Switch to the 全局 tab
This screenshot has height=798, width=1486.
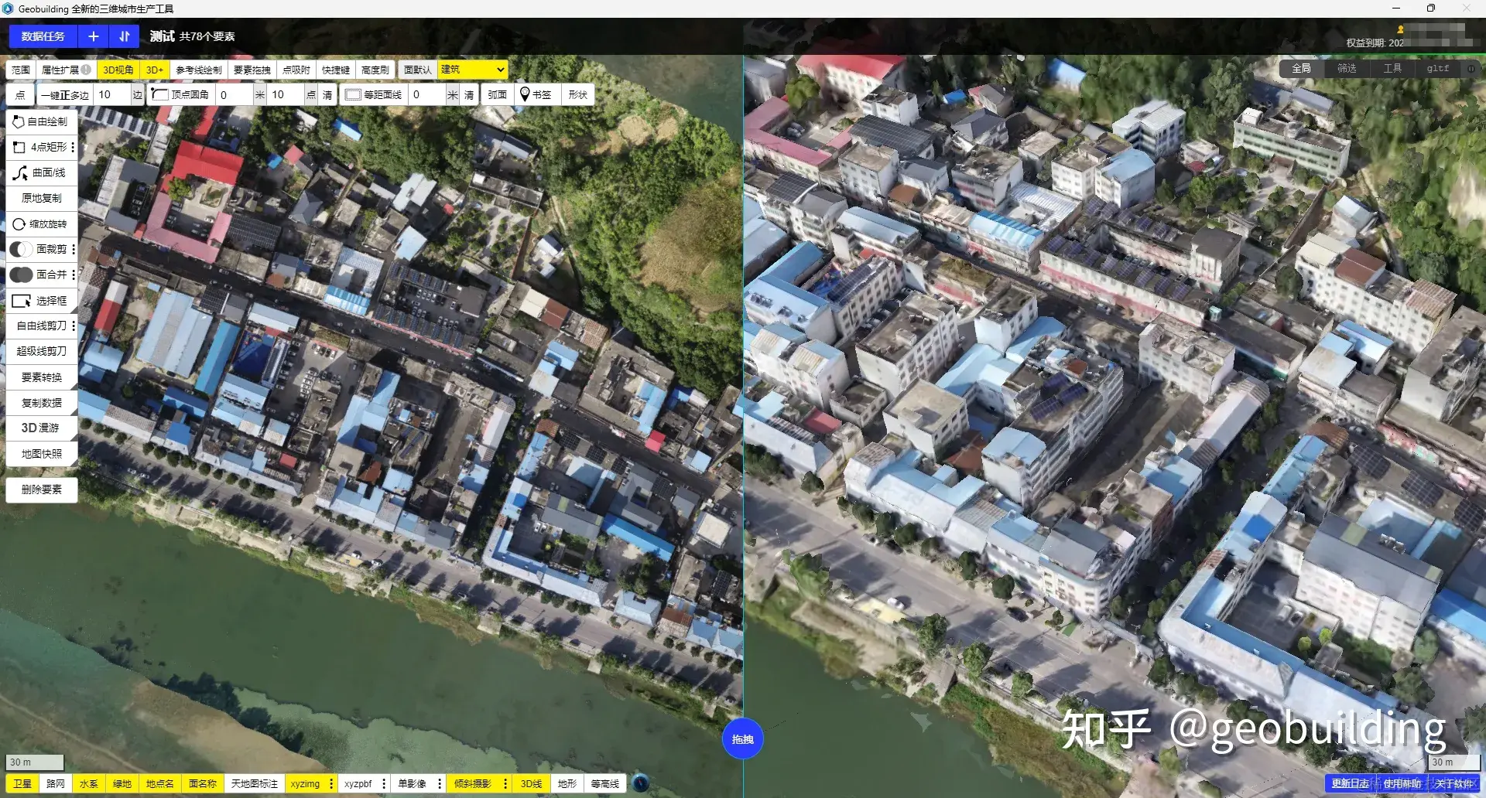[1301, 68]
